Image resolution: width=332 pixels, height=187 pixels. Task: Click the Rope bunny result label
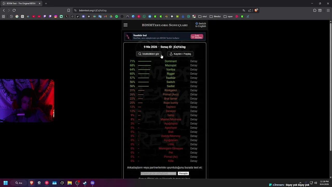coord(171,103)
